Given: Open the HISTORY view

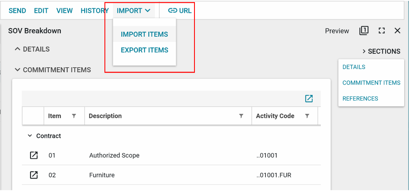Looking at the screenshot, I should [95, 11].
